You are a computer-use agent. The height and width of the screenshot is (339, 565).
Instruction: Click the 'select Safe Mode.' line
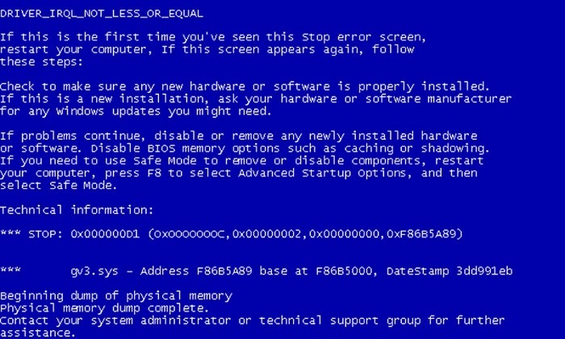click(x=59, y=186)
